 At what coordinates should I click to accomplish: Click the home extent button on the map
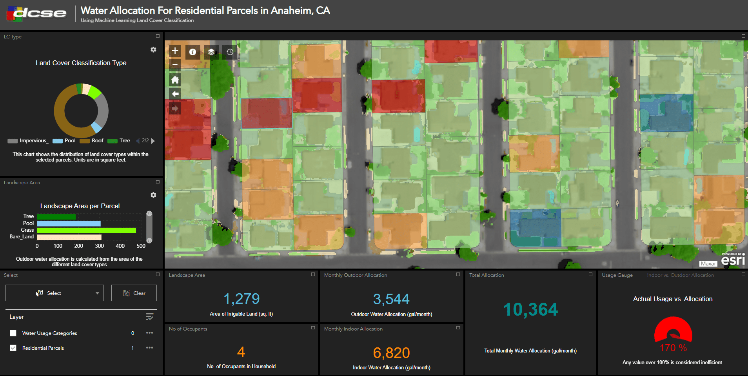(174, 79)
